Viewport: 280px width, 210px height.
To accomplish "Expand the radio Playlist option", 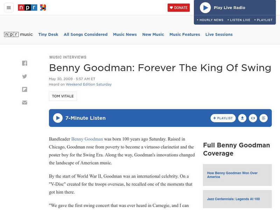I will 263,20.
